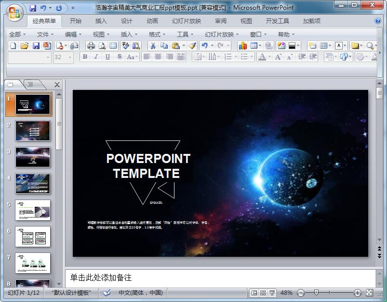
Task: Open the font size dropdown showing 32
Action: [x=63, y=57]
